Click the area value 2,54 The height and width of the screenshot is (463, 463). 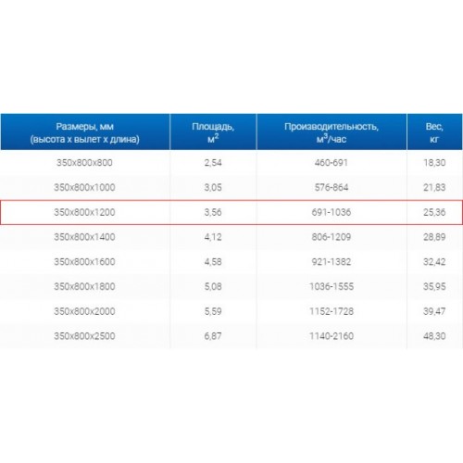213,163
